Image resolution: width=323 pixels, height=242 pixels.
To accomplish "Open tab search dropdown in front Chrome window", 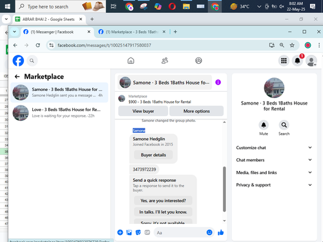I will 14,32.
